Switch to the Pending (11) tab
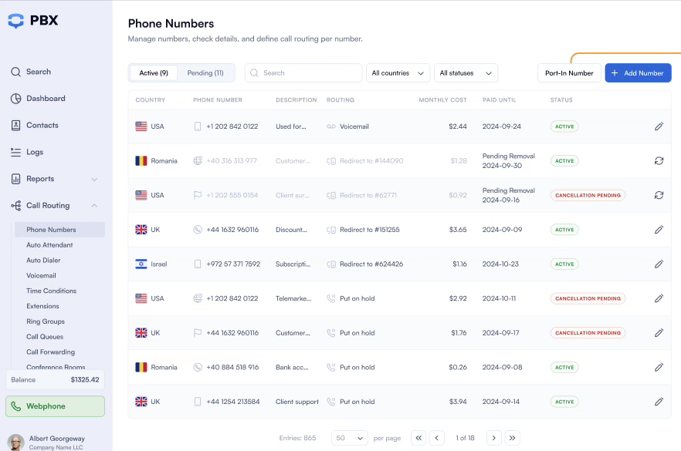Viewport: 681px width, 451px height. pos(205,72)
